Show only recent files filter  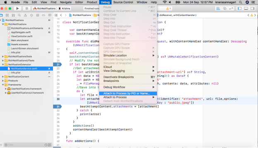click(46, 145)
